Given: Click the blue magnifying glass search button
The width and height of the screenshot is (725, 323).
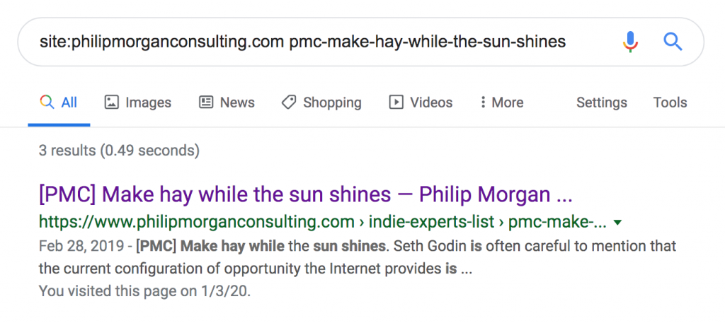Looking at the screenshot, I should [x=673, y=42].
